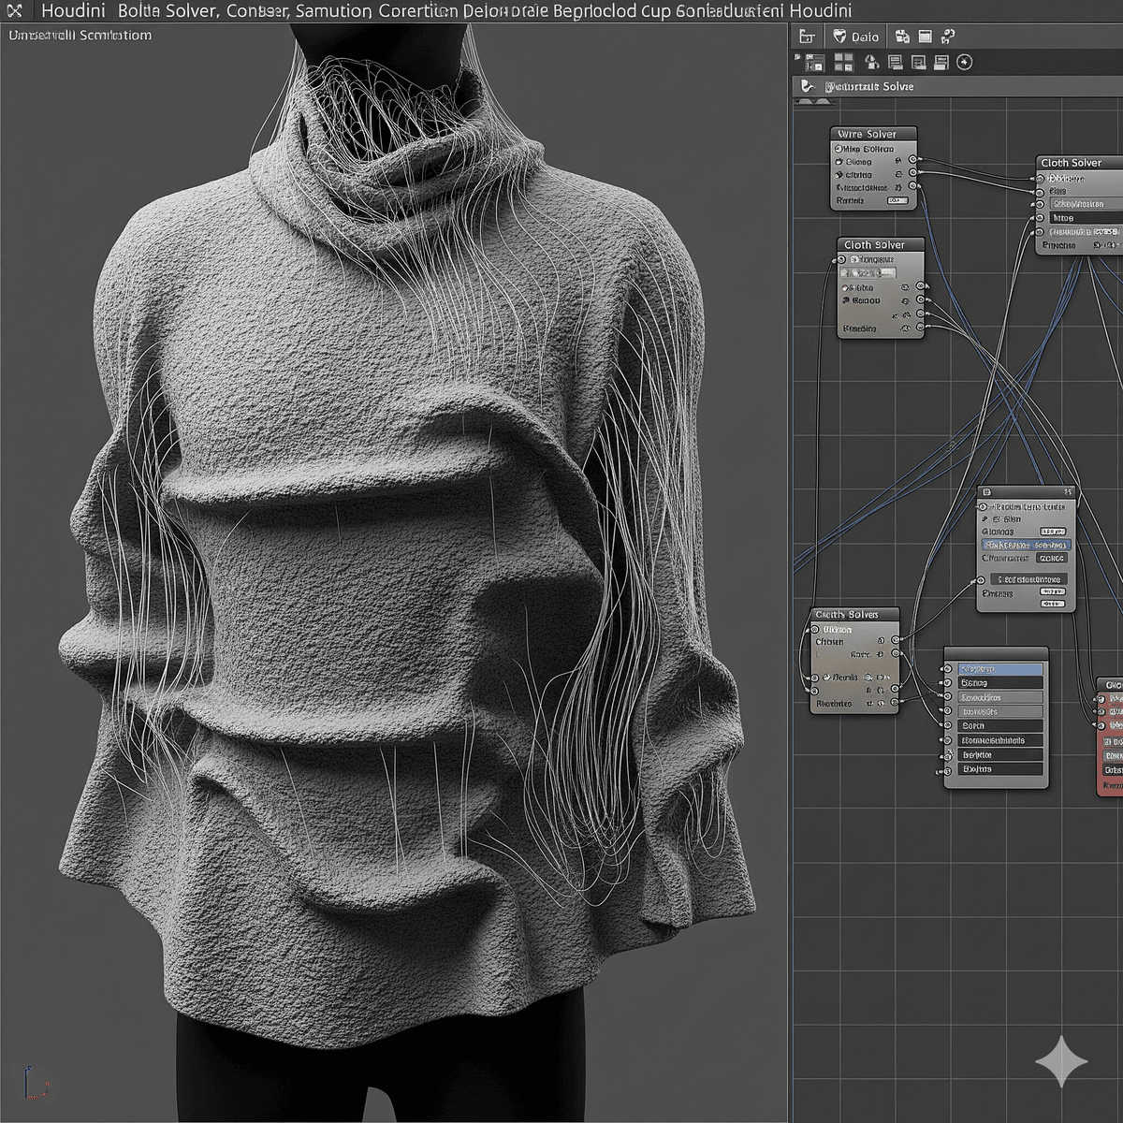Click the Solver path label in network breadcrumb
Screen dimensions: 1123x1123
(869, 86)
